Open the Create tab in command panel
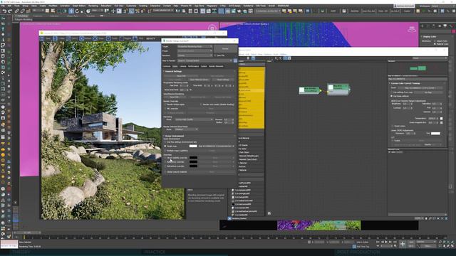The height and width of the screenshot is (256, 456). click(423, 26)
